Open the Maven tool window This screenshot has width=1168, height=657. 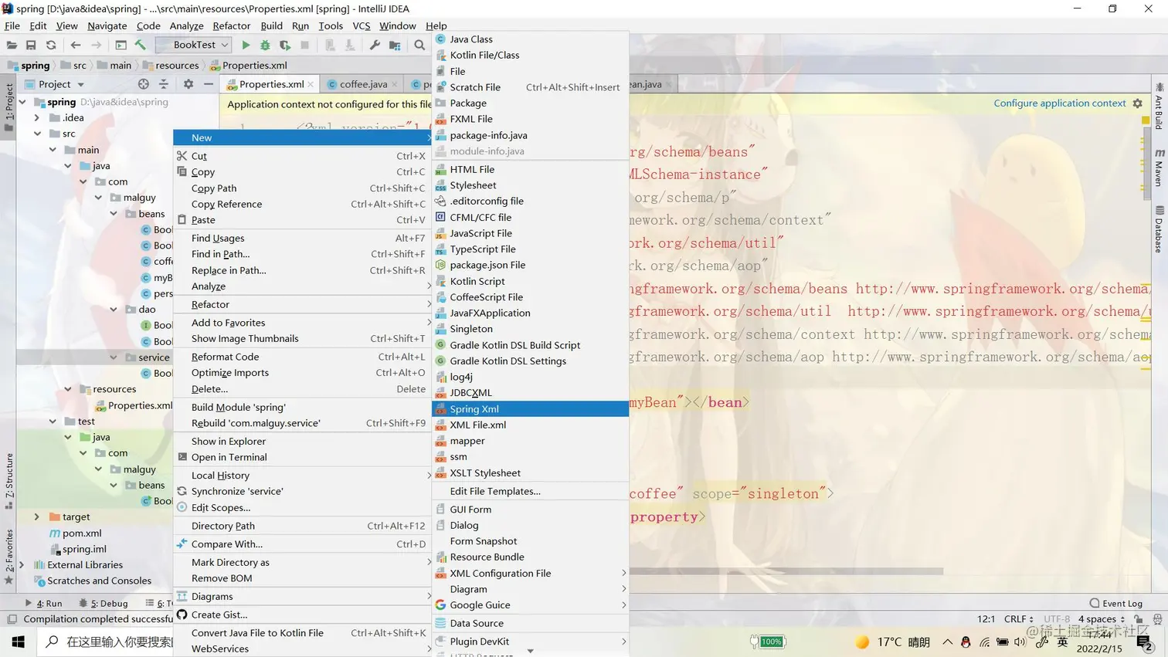coord(1159,168)
